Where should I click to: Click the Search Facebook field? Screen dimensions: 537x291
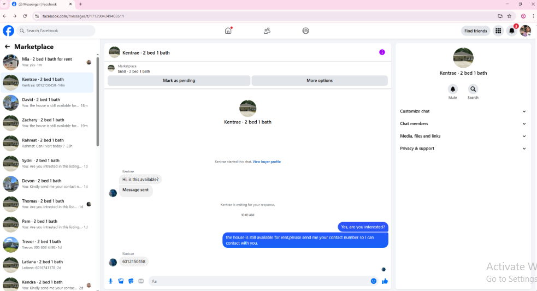pyautogui.click(x=56, y=31)
